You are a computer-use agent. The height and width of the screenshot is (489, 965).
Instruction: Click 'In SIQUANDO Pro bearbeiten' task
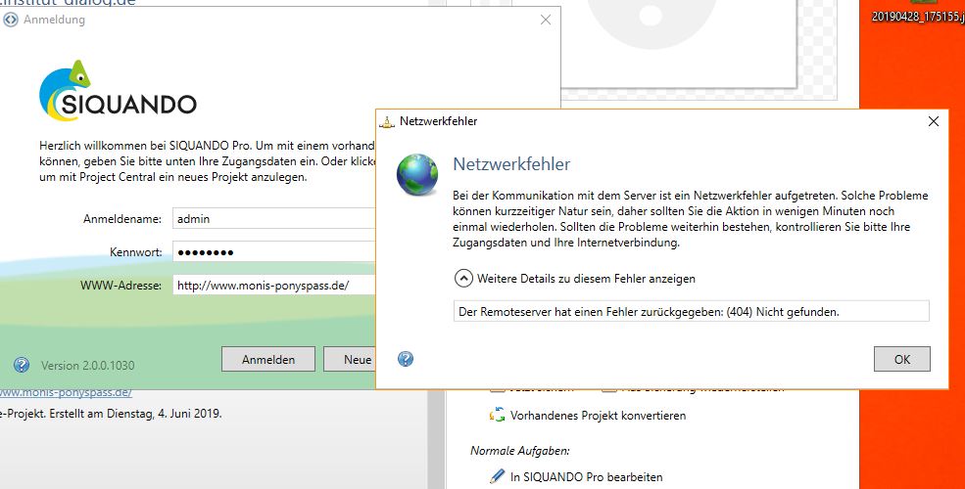click(x=587, y=476)
